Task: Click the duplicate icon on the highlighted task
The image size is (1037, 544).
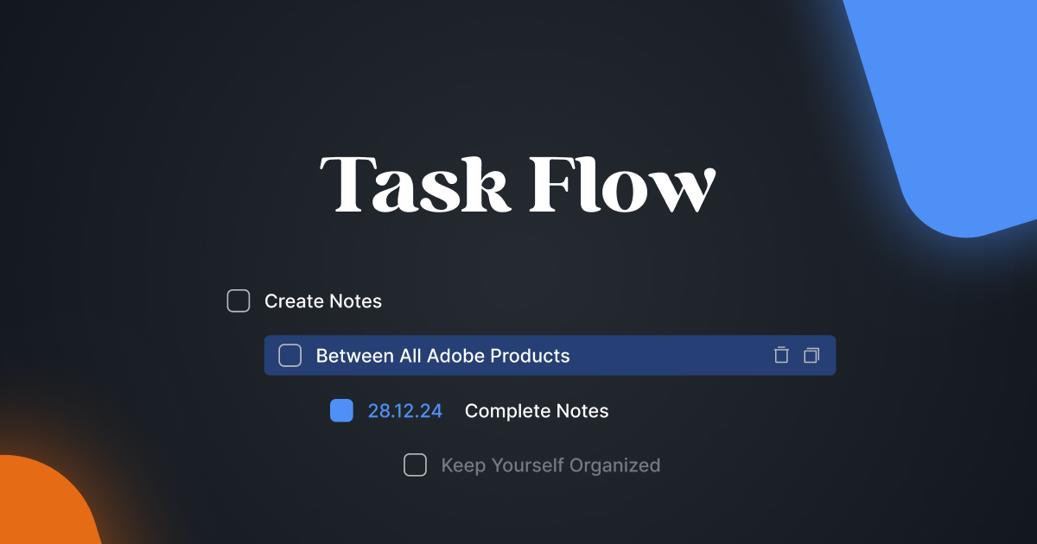Action: click(x=810, y=355)
